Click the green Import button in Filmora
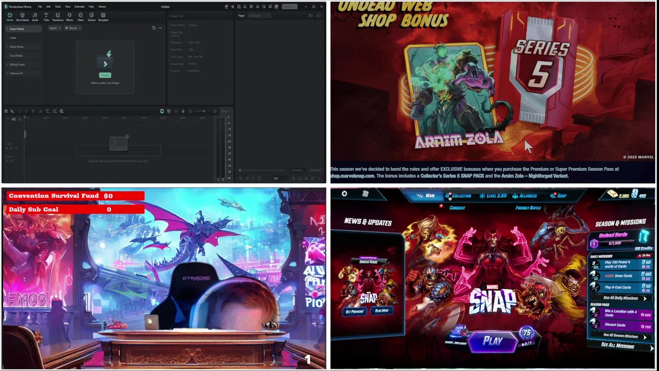Viewport: 659px width, 371px height. click(x=105, y=75)
